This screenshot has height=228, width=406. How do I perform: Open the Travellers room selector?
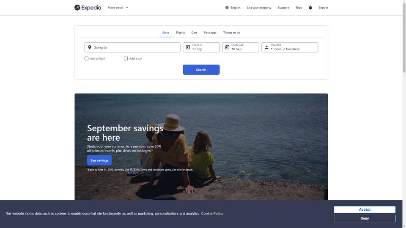pyautogui.click(x=289, y=47)
